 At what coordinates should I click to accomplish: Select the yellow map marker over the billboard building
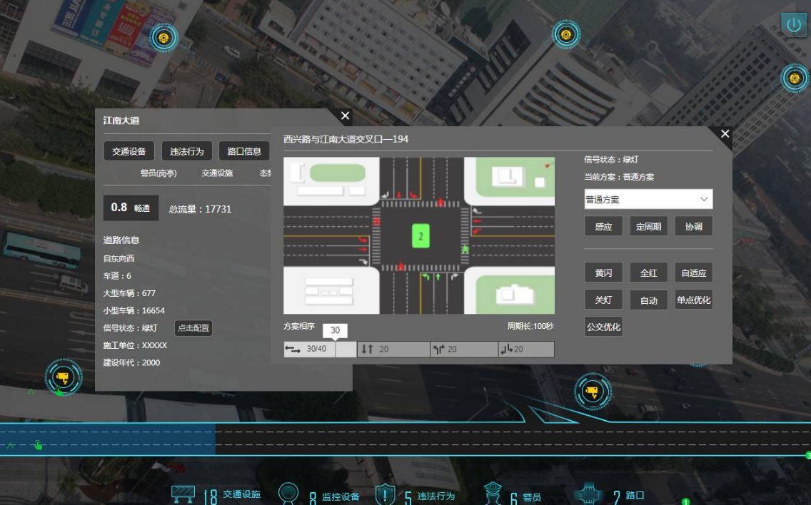click(163, 38)
